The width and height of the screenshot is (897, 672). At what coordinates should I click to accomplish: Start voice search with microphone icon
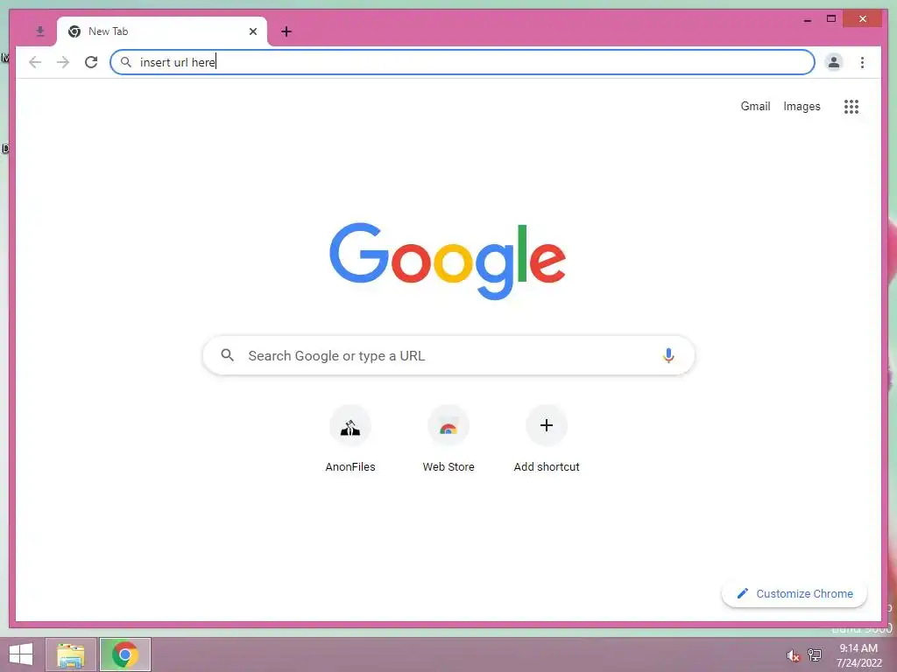pos(668,355)
